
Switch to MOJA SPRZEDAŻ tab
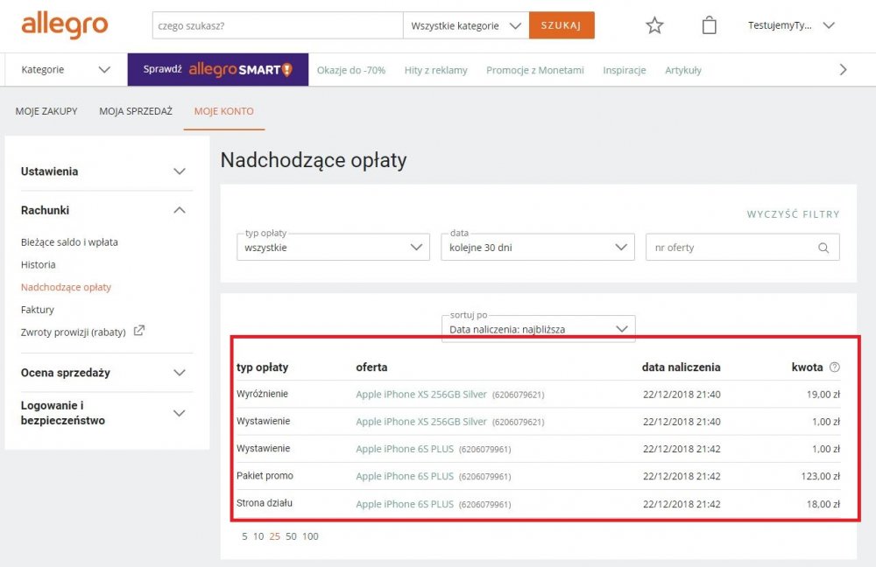(x=136, y=111)
